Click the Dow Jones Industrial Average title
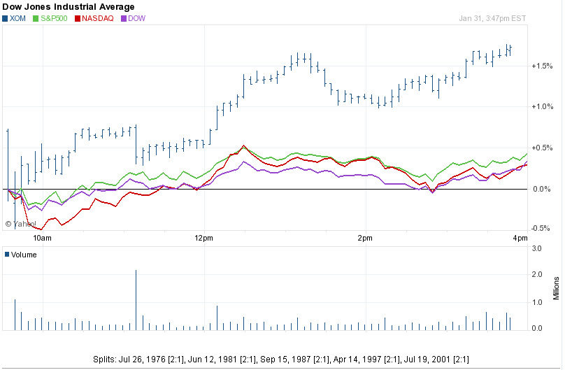565x370 pixels. [69, 7]
